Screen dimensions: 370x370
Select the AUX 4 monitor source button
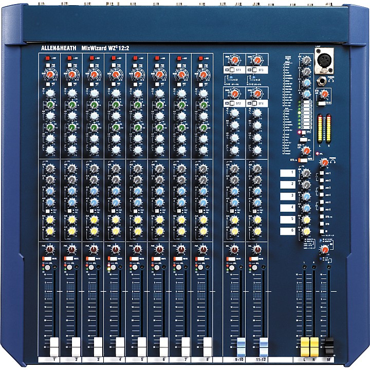(322, 195)
